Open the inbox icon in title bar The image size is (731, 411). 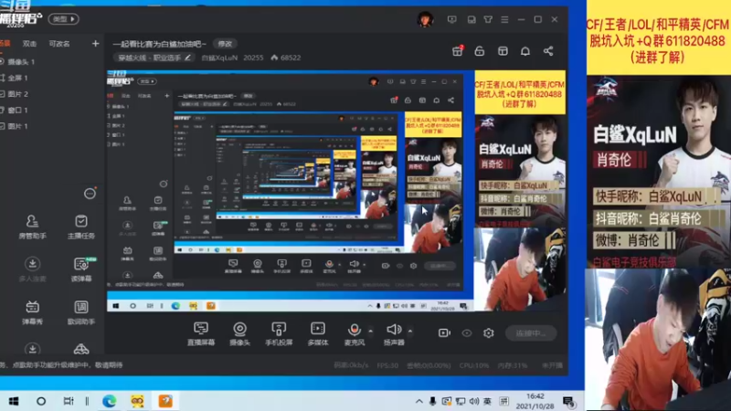(x=471, y=19)
